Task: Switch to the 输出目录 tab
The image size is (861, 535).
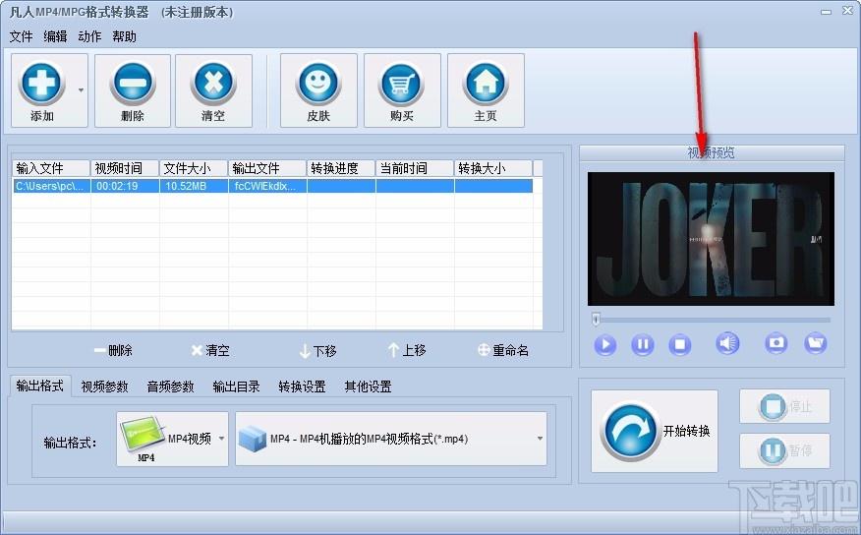Action: (x=236, y=386)
